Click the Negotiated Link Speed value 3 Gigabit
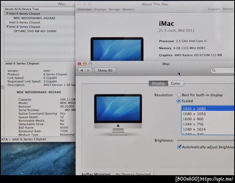The width and height of the screenshot is (235, 183). pos(50,81)
